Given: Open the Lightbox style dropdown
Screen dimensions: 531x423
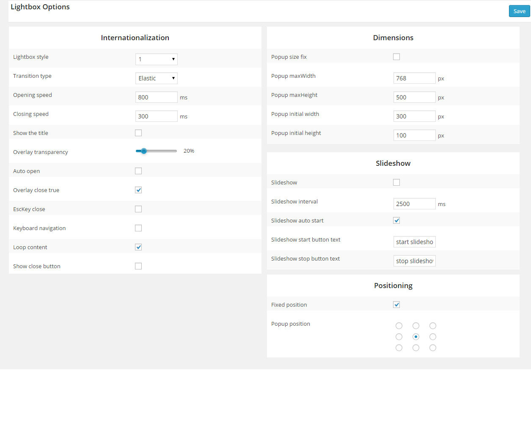Looking at the screenshot, I should click(x=156, y=59).
